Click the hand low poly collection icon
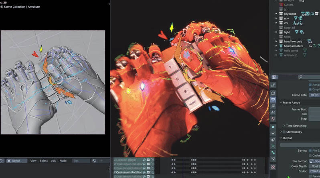 [x=281, y=41]
